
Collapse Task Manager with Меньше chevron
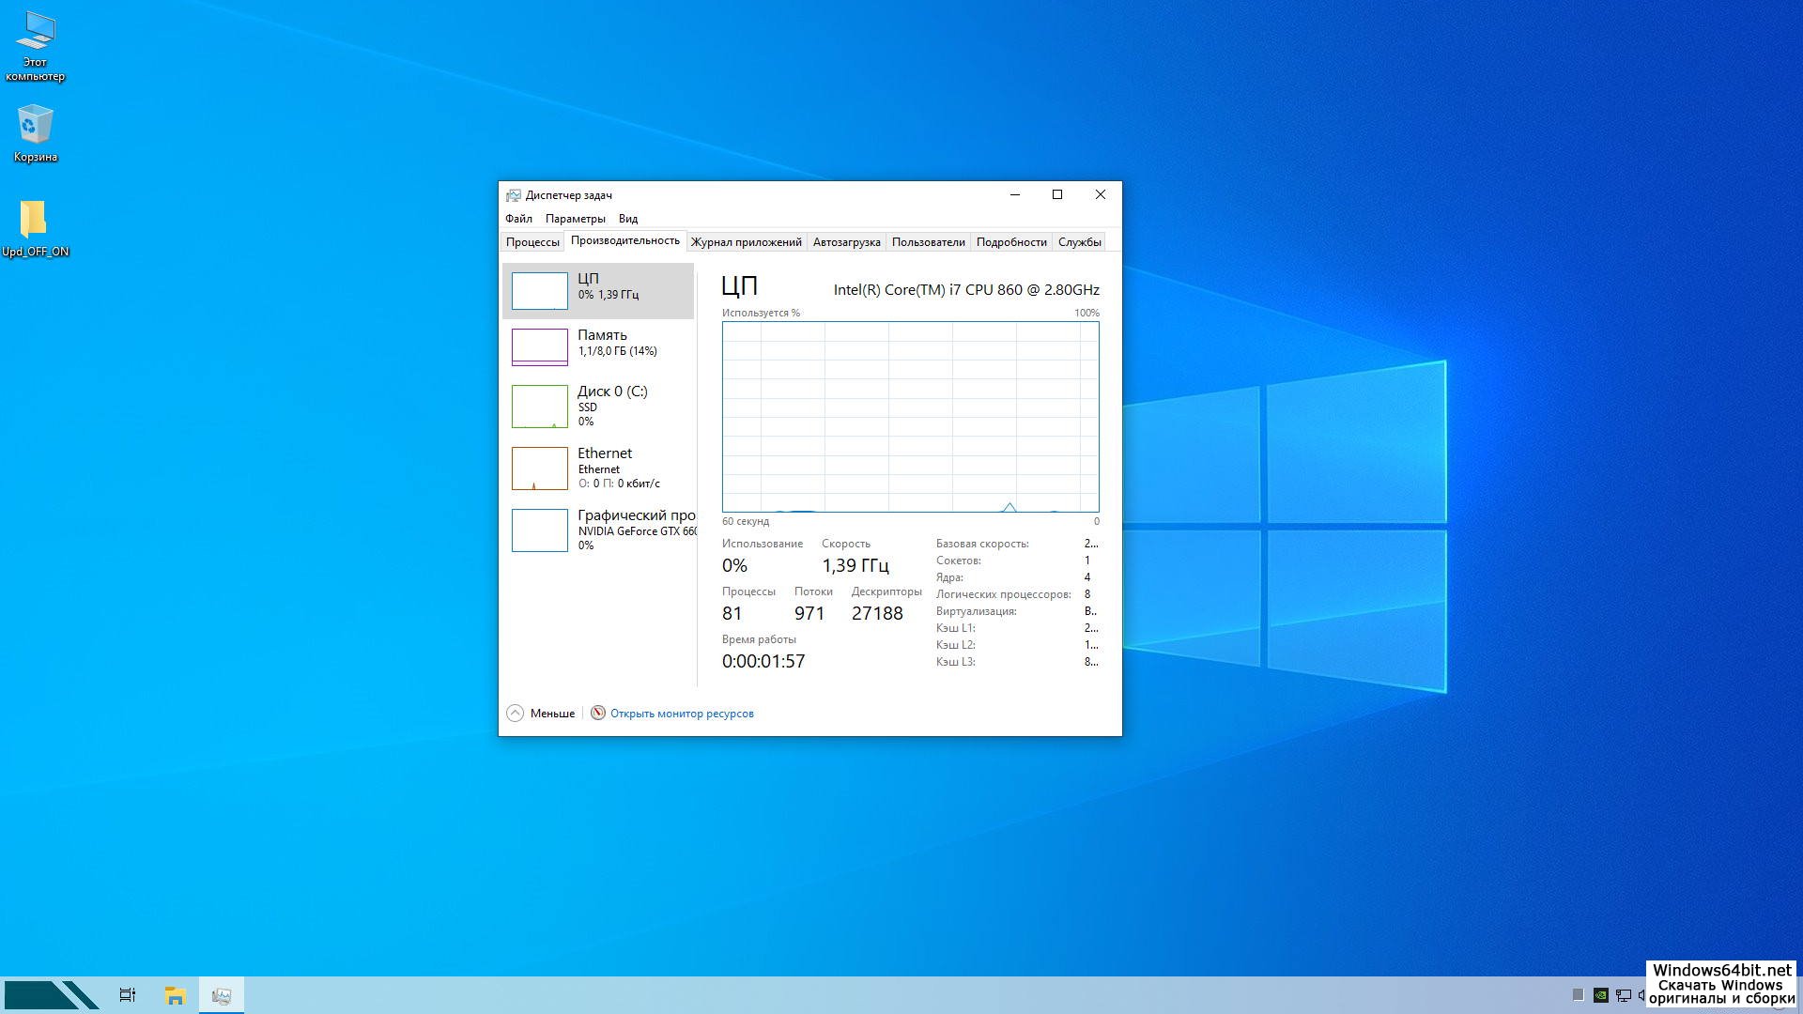point(516,714)
